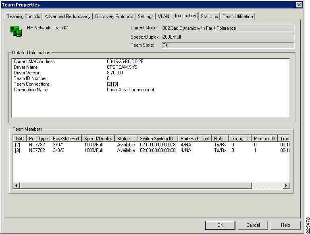This screenshot has width=310, height=234.
Task: Click the horizontal scrollbar thumb in Team Members
Action: pos(135,185)
